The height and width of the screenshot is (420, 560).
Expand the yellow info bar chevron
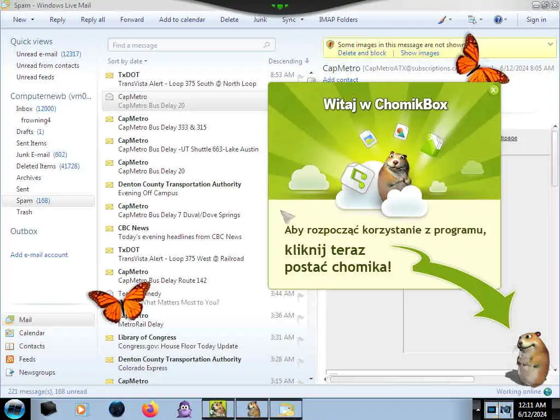click(x=550, y=44)
